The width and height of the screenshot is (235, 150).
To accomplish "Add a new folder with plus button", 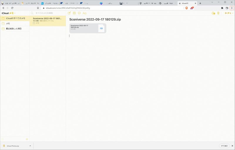I will click(x=27, y=139).
